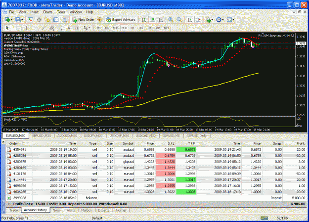Open the Strategy Tester magnifier icon
309x222 pixels.
pyautogui.click(x=64, y=20)
